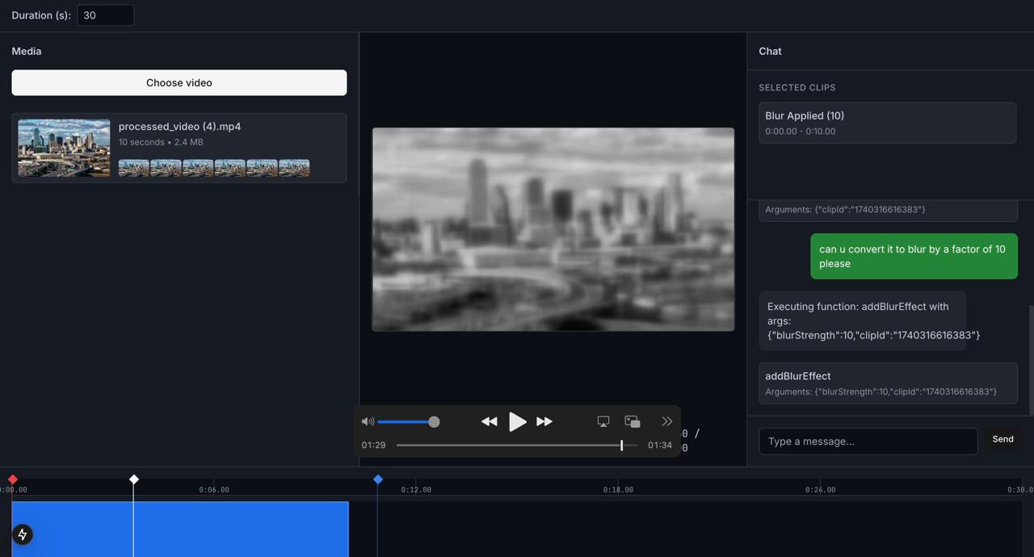Play the video preview

pyautogui.click(x=517, y=421)
